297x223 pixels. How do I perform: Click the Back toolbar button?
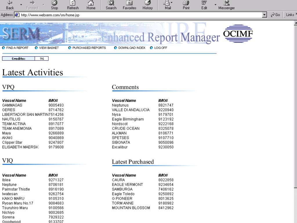click(10, 5)
